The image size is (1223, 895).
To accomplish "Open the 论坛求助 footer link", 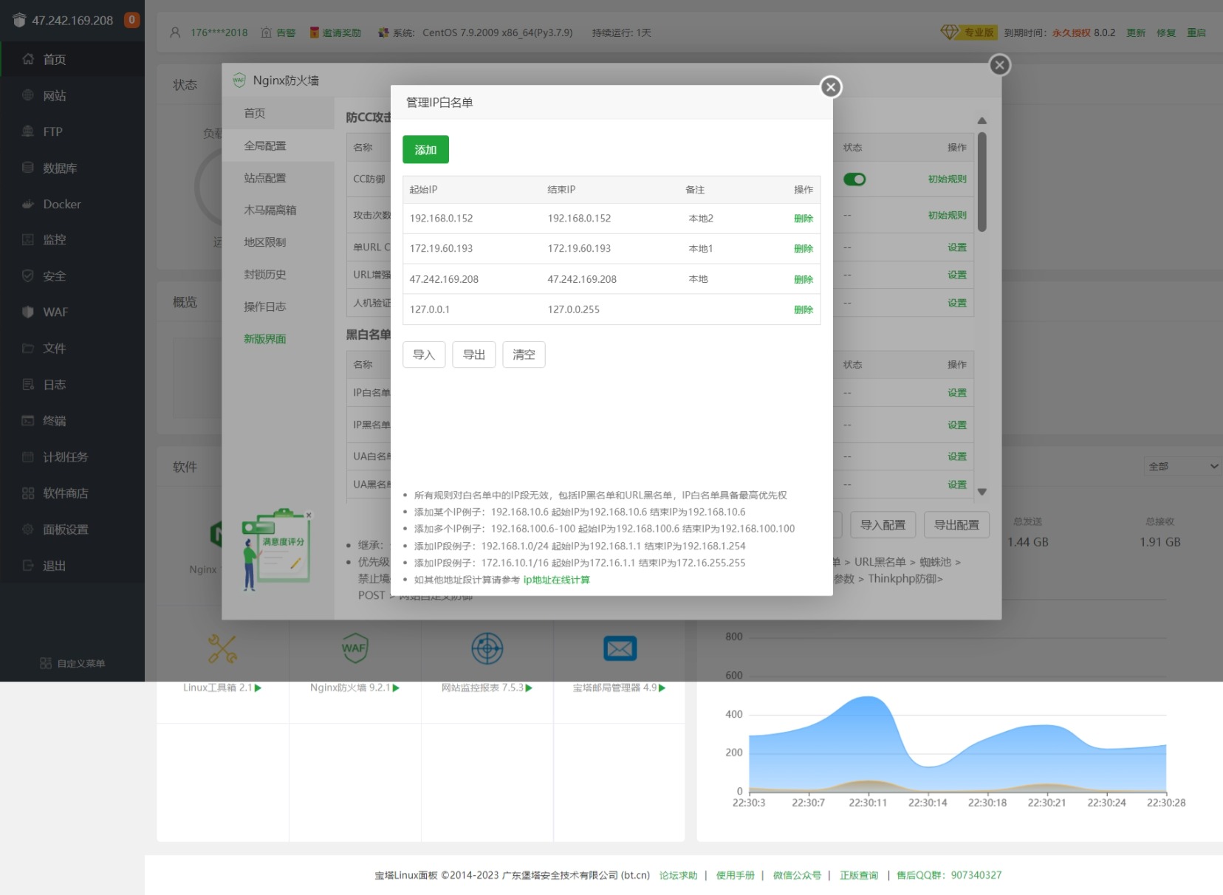I will (678, 875).
